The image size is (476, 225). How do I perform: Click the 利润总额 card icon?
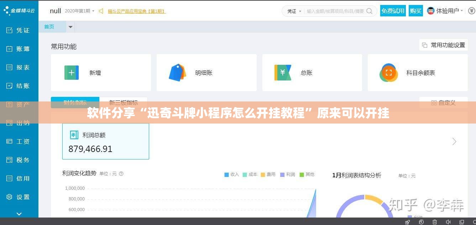pos(74,135)
